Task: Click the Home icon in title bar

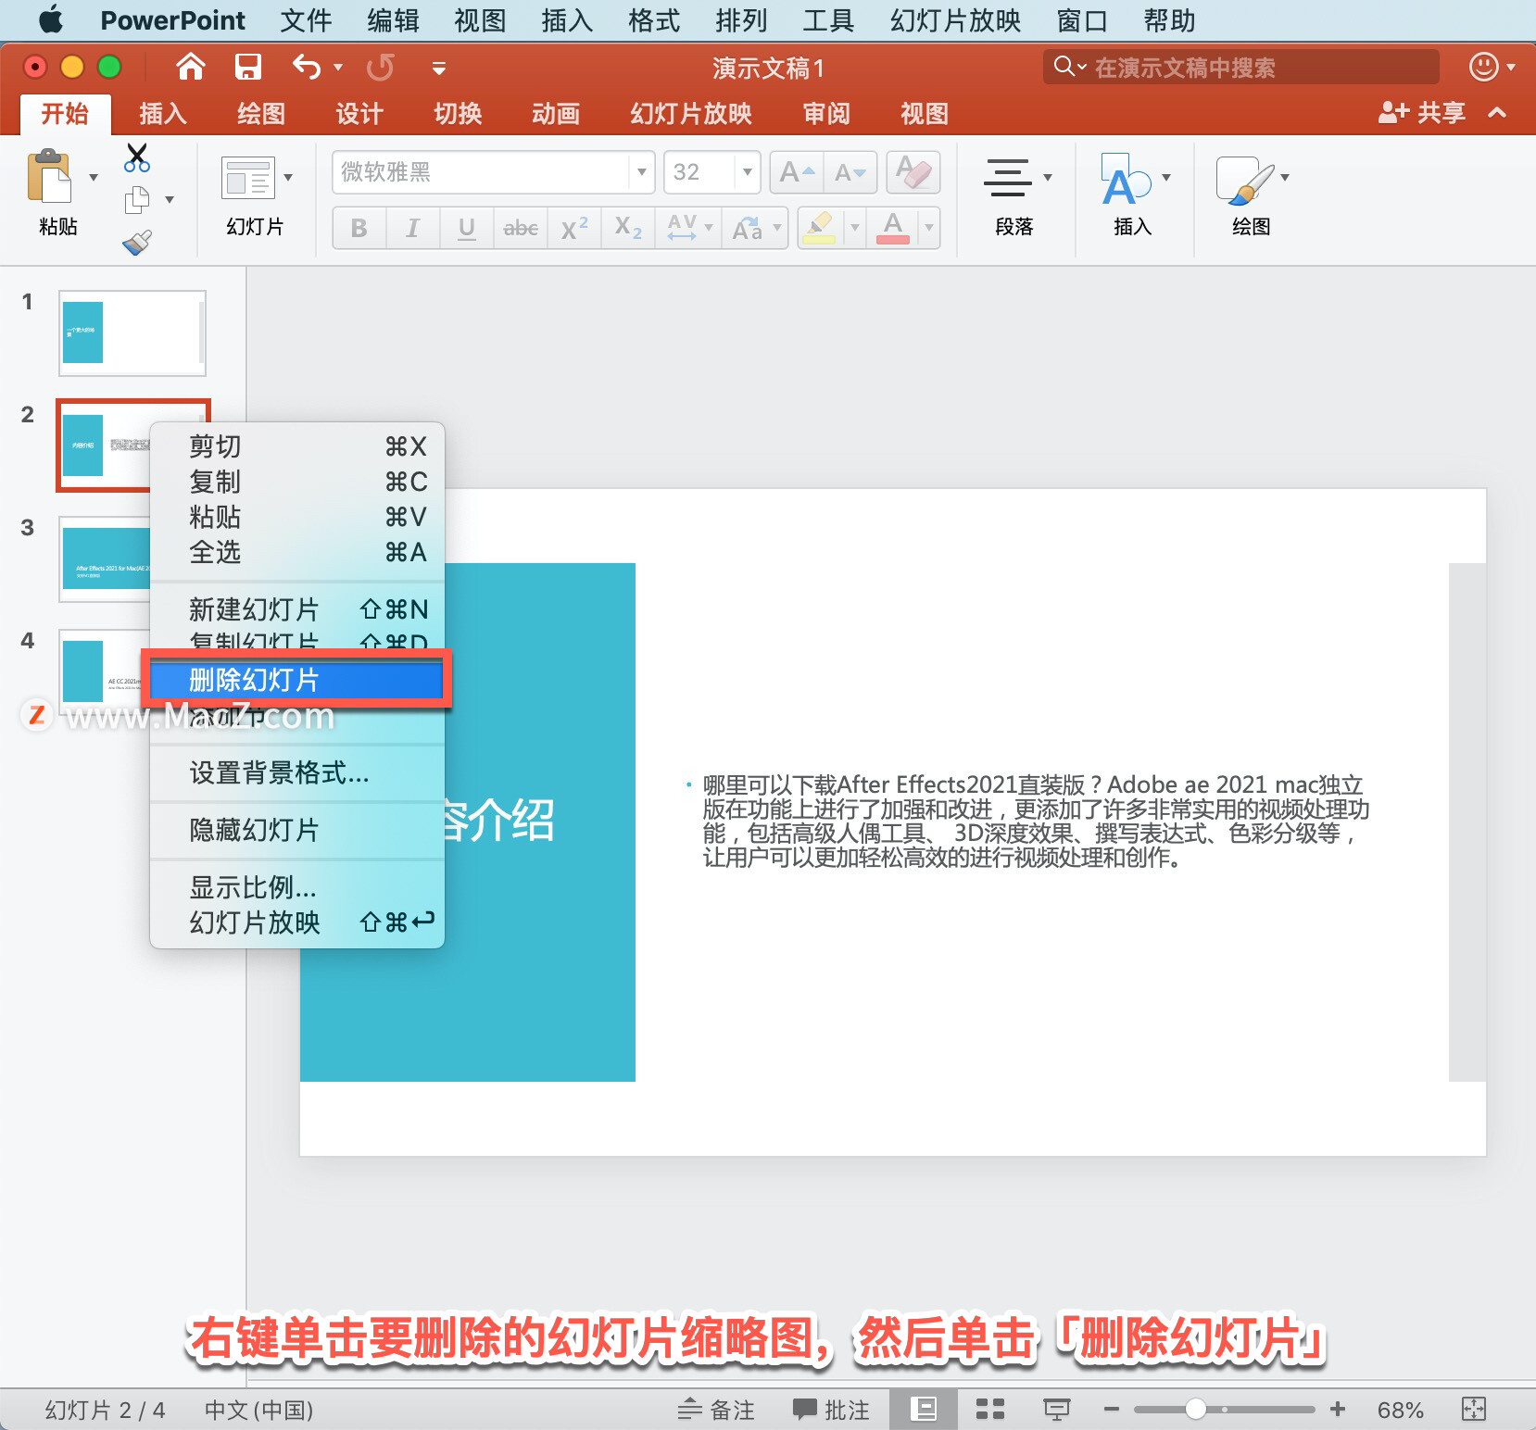Action: 191,67
